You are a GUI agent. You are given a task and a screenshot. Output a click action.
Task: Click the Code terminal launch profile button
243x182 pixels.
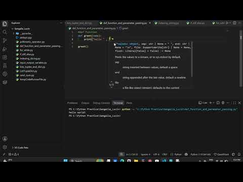(203, 103)
